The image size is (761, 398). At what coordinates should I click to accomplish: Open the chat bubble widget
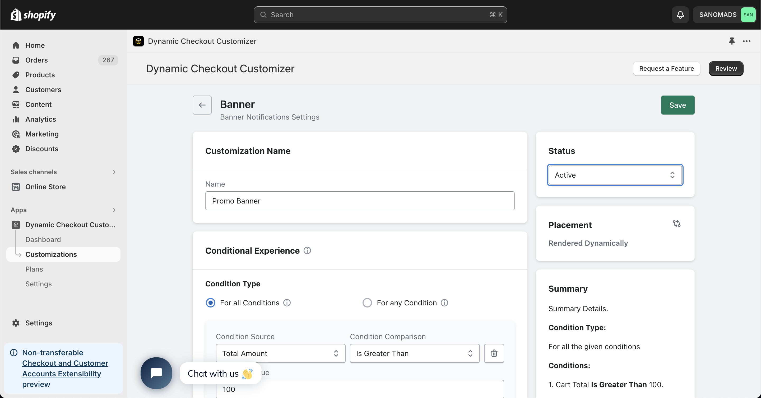[156, 373]
